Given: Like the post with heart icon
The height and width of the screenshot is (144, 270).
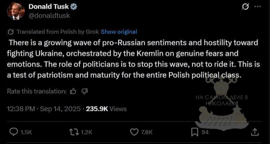Looking at the screenshot, I should (x=134, y=132).
